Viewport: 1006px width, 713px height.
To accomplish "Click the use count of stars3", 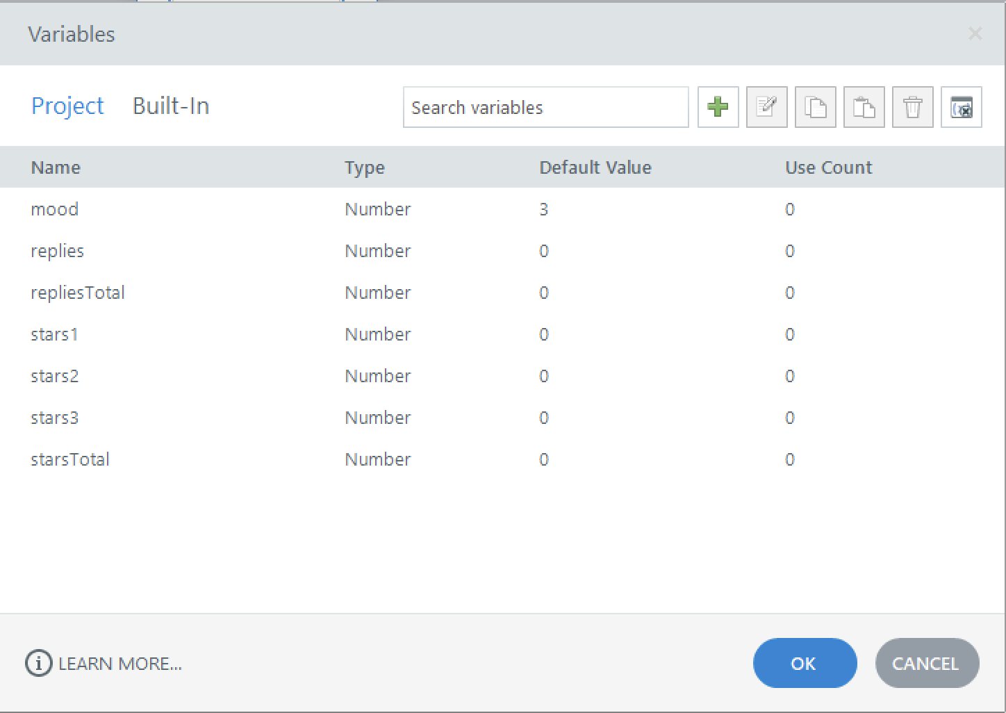I will pos(790,418).
